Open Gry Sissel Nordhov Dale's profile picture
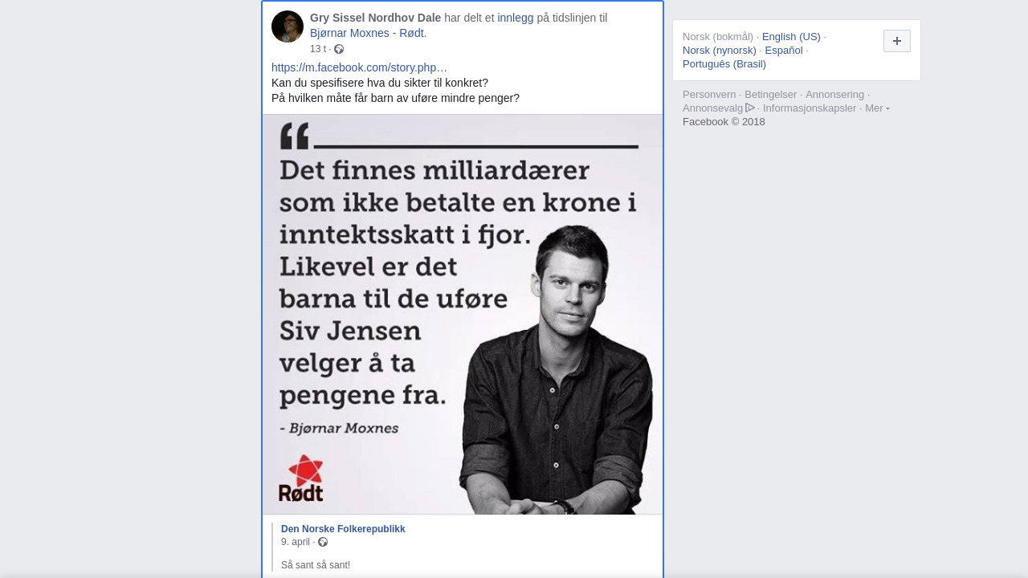Image resolution: width=1028 pixels, height=578 pixels. click(288, 26)
